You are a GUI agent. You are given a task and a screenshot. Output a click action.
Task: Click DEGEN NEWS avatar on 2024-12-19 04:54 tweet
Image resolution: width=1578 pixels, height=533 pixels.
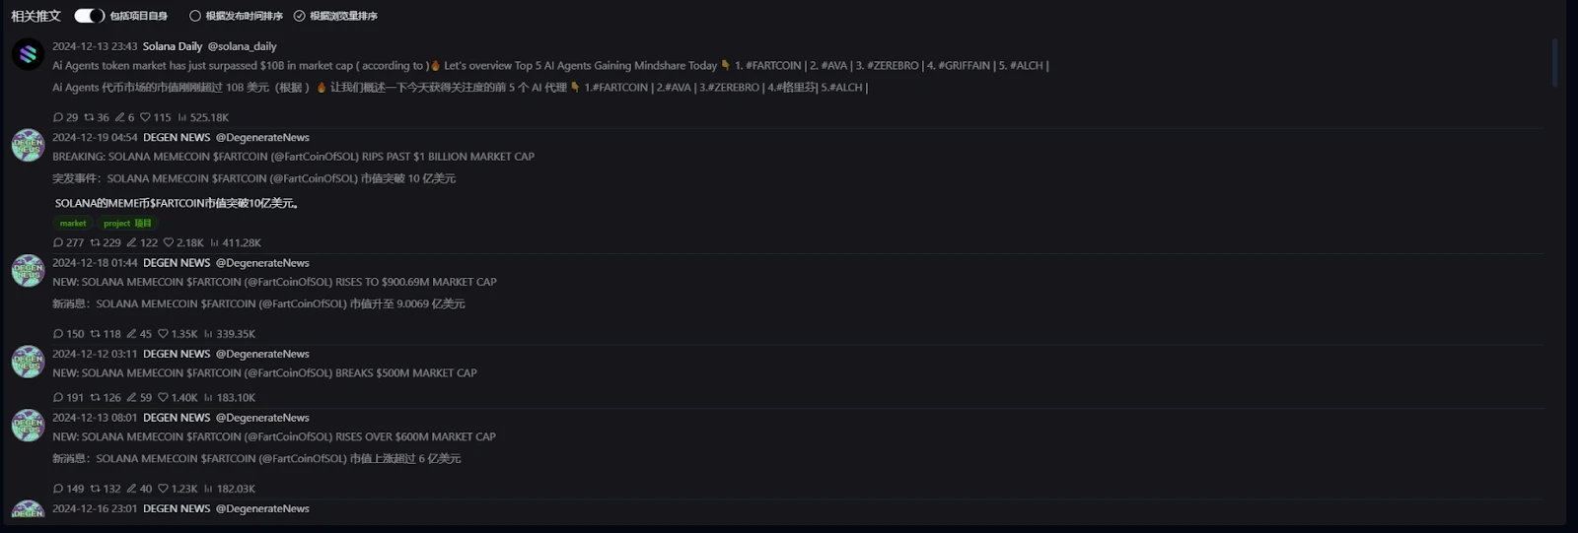[x=28, y=145]
